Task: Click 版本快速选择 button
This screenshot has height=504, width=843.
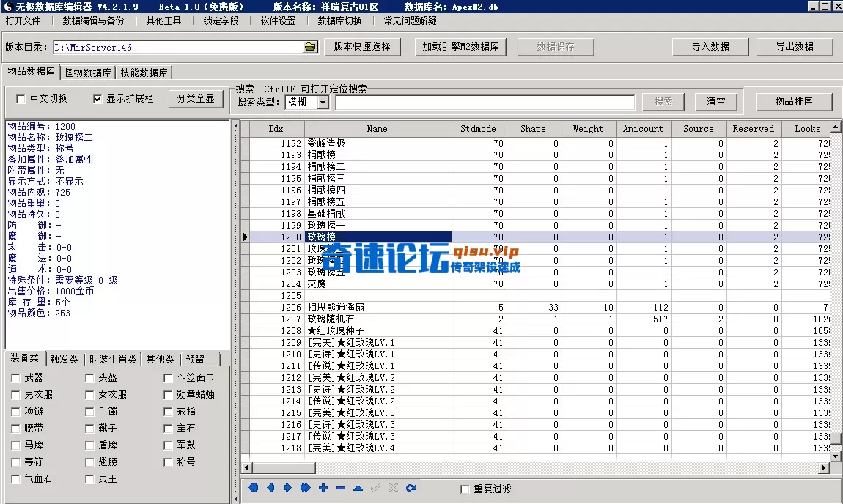Action: pyautogui.click(x=362, y=47)
